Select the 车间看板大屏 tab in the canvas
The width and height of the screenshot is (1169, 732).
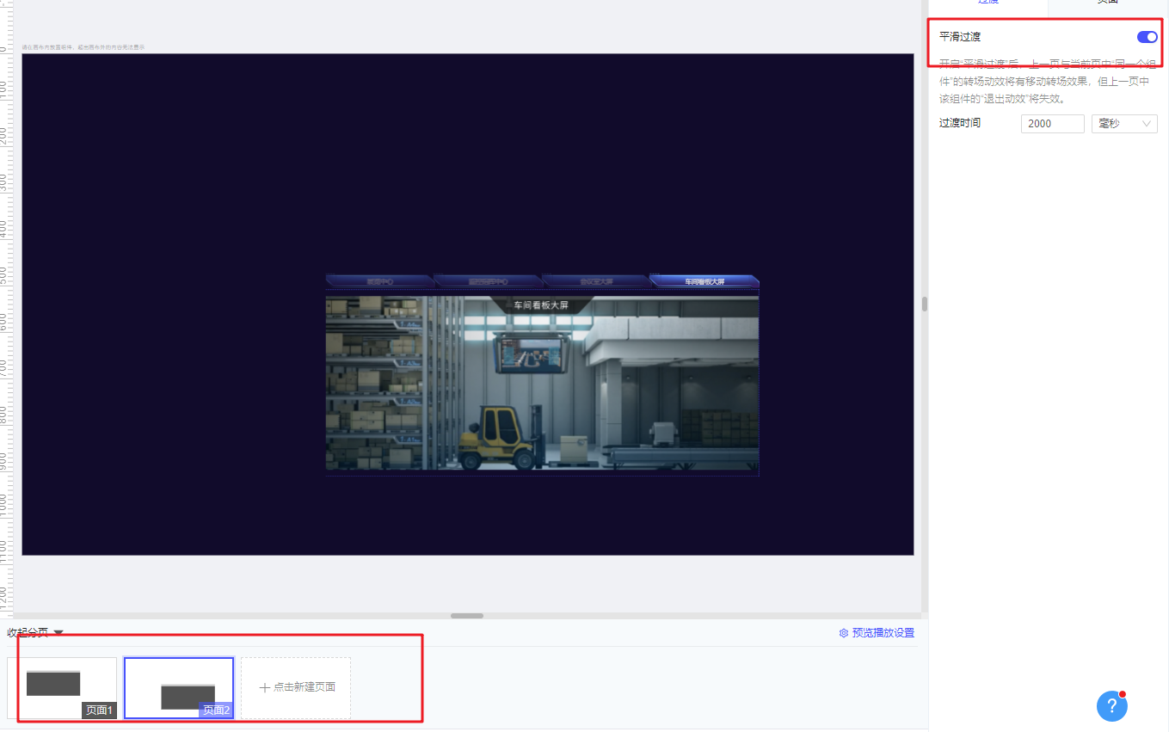(x=704, y=281)
